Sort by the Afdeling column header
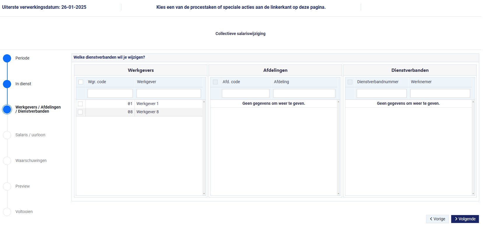Screen dimensions: 483x232 [x=304, y=82]
